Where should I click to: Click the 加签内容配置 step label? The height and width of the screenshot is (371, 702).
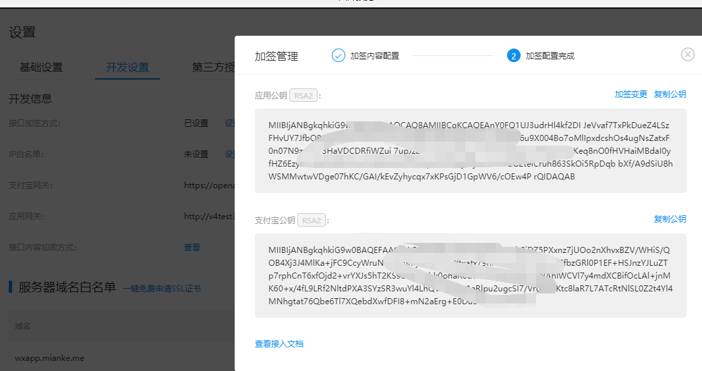pos(375,56)
